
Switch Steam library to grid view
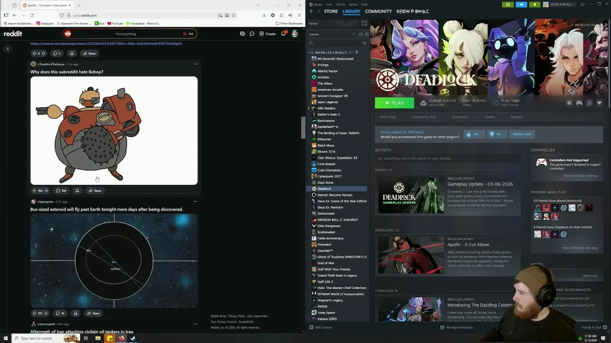click(364, 23)
